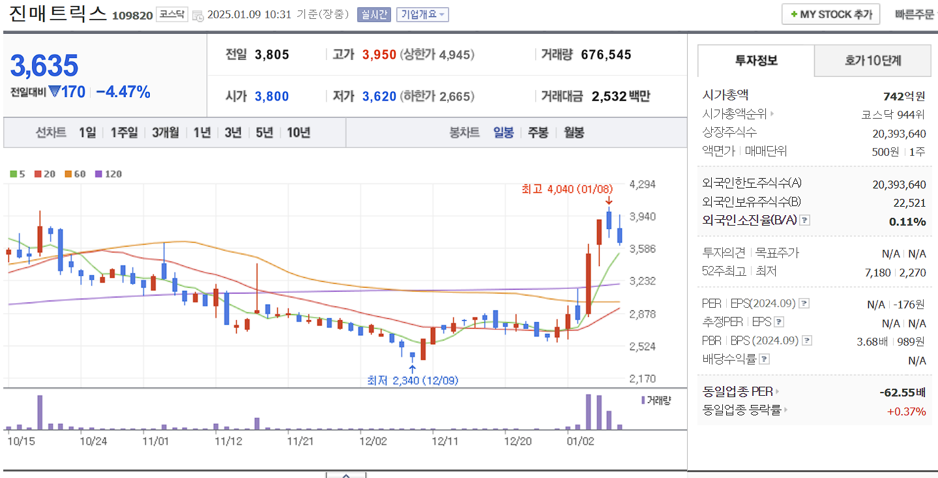Open help icon beside 배당수익률
Viewport: 938px width, 478px height.
point(765,359)
